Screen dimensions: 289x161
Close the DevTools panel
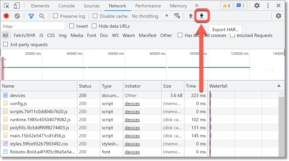coord(279,5)
